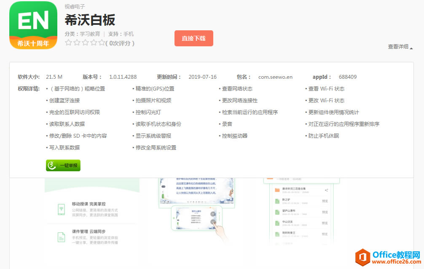Click the app title 希沃白板

pos(90,20)
